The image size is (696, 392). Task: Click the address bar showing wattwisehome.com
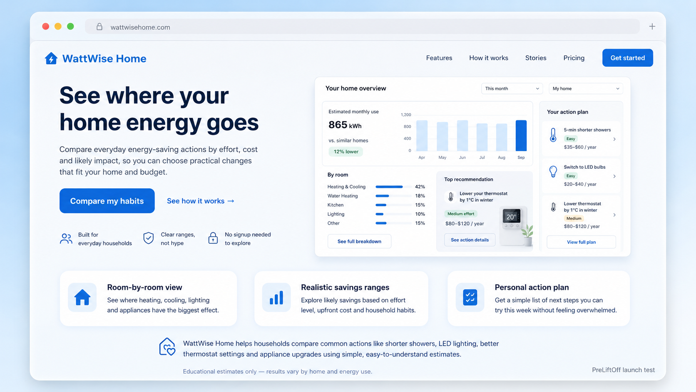click(362, 27)
